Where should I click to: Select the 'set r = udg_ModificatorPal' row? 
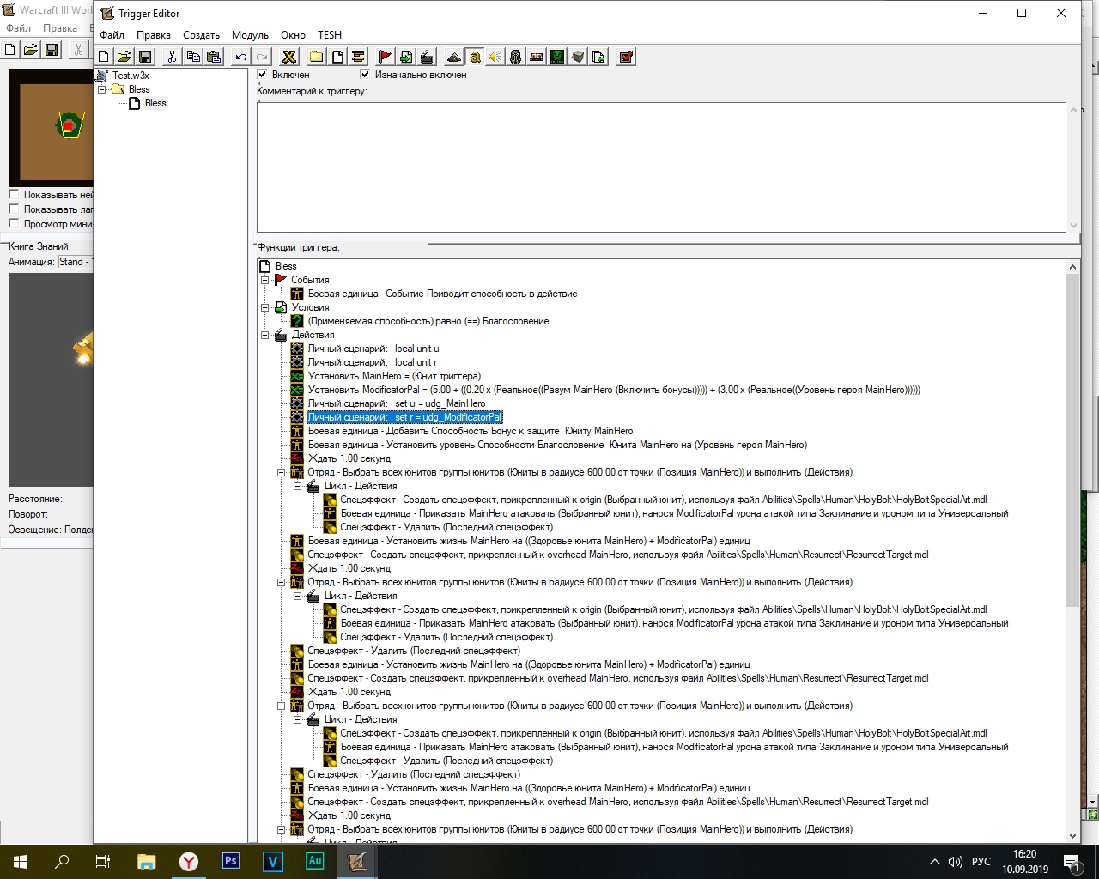point(404,417)
